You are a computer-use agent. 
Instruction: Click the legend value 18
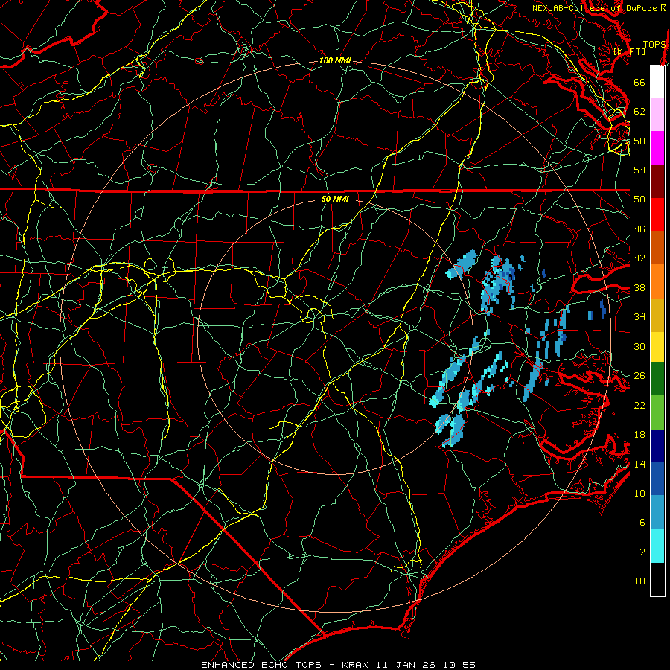click(x=639, y=435)
